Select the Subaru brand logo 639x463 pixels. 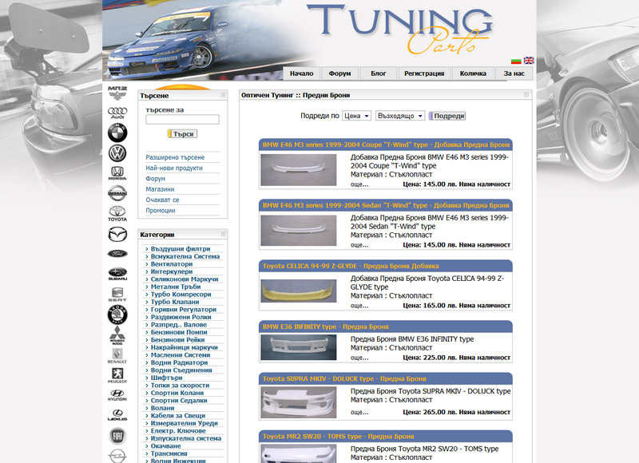click(117, 274)
